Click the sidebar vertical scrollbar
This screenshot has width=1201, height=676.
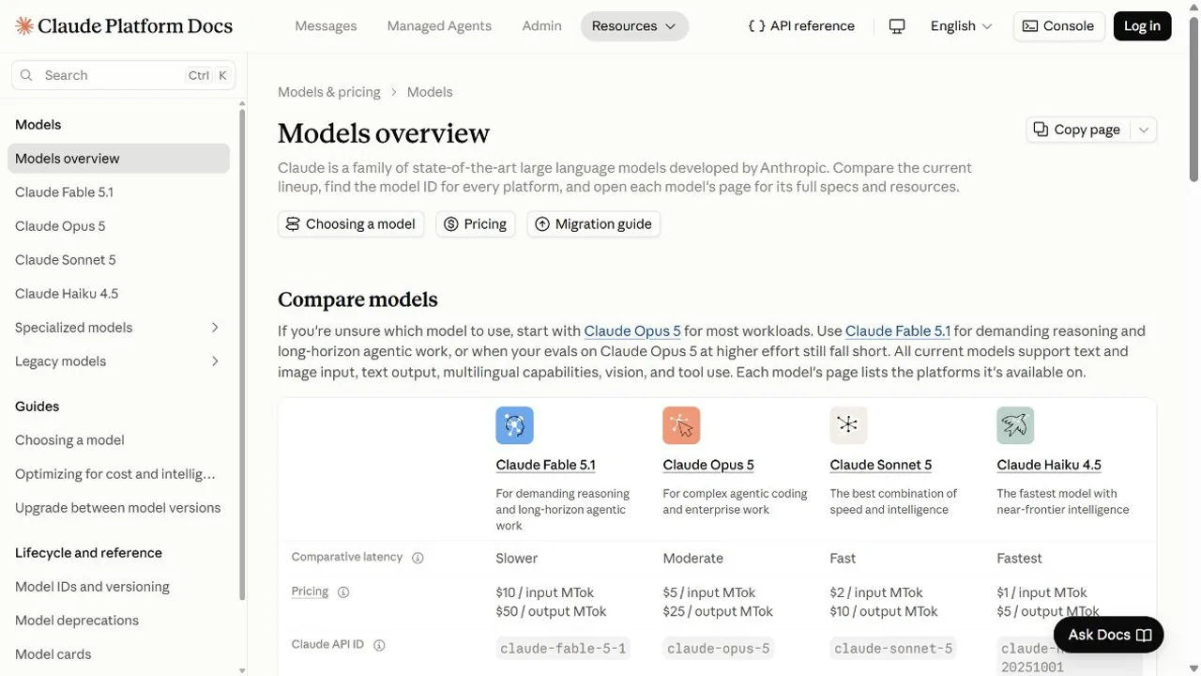242,355
